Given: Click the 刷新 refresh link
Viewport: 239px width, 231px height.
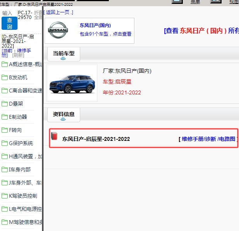Looking at the screenshot, I should (18, 55).
